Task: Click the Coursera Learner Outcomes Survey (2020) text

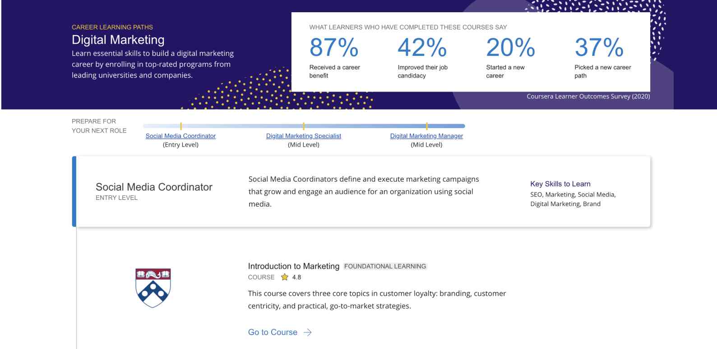Action: click(x=588, y=96)
